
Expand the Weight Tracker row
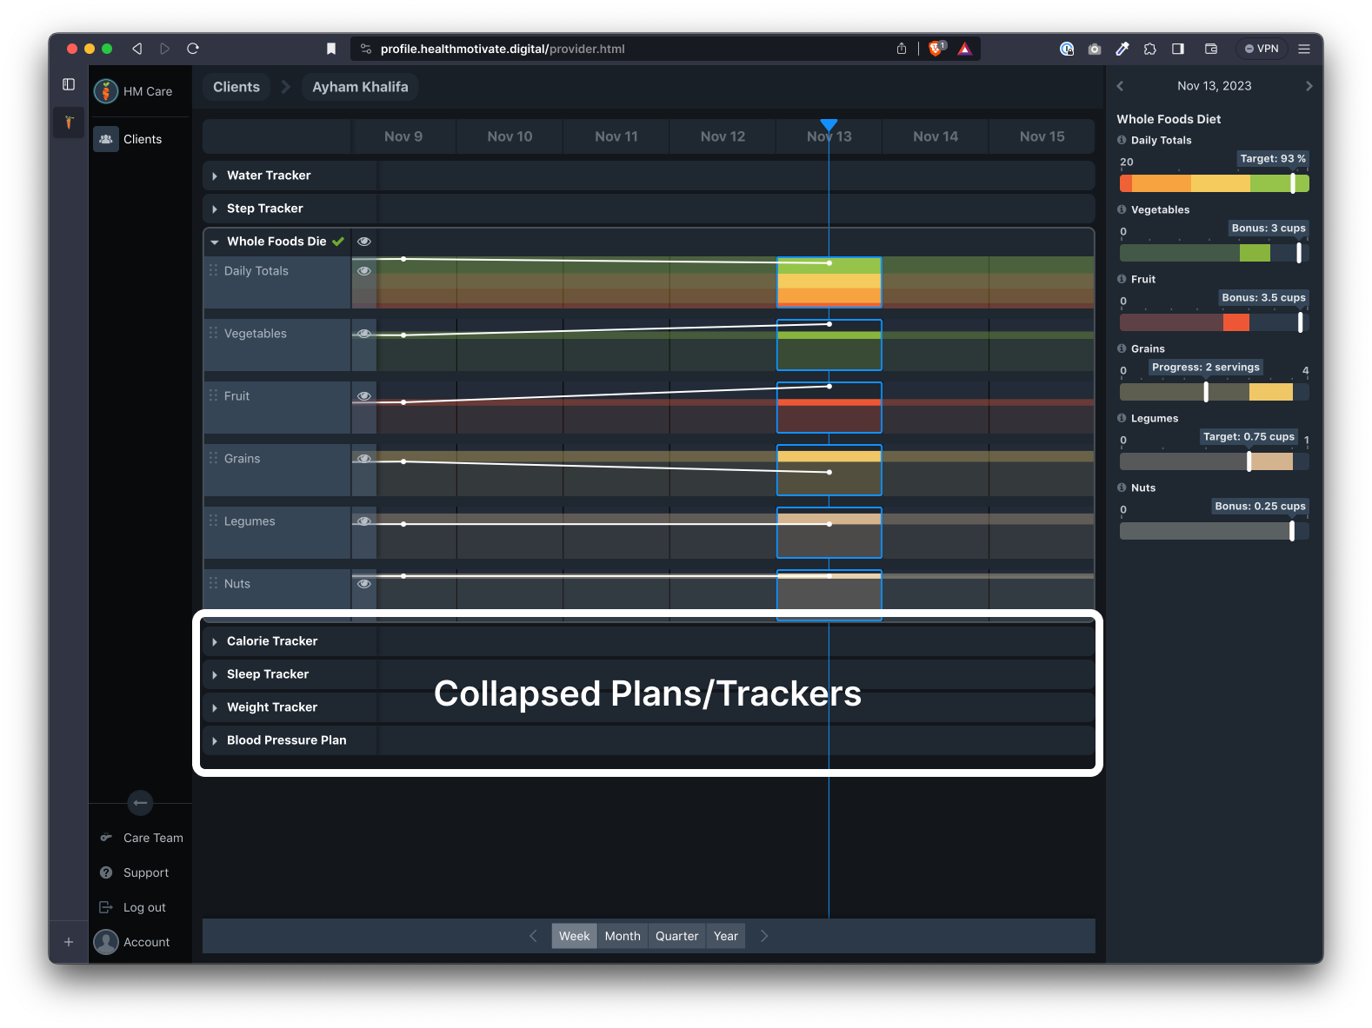click(x=215, y=708)
